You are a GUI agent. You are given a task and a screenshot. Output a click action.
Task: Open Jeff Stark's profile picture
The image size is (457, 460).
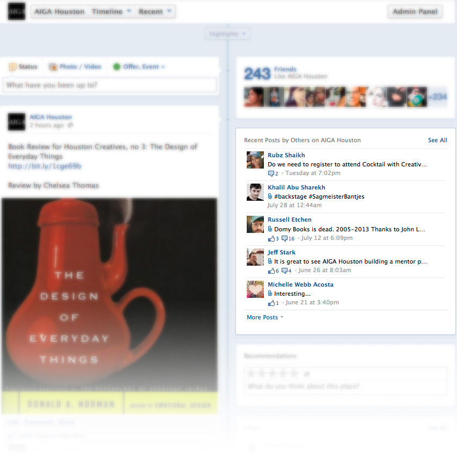255,257
